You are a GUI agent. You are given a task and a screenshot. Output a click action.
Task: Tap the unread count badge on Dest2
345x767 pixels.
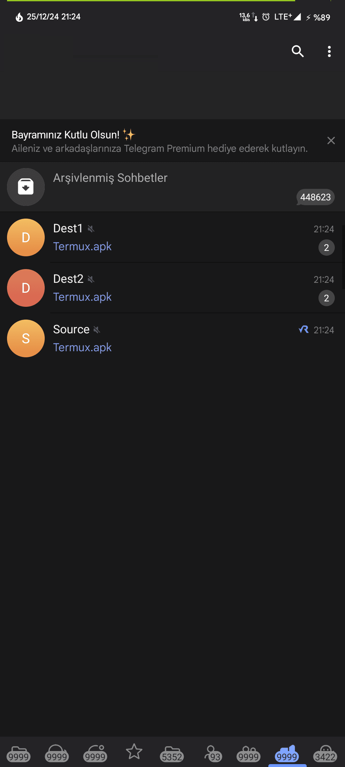click(x=326, y=298)
